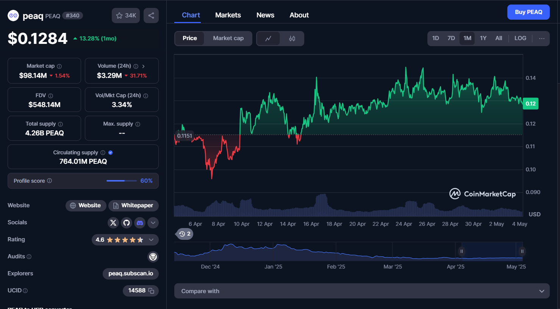Toggle the LOG scale option

pyautogui.click(x=520, y=38)
